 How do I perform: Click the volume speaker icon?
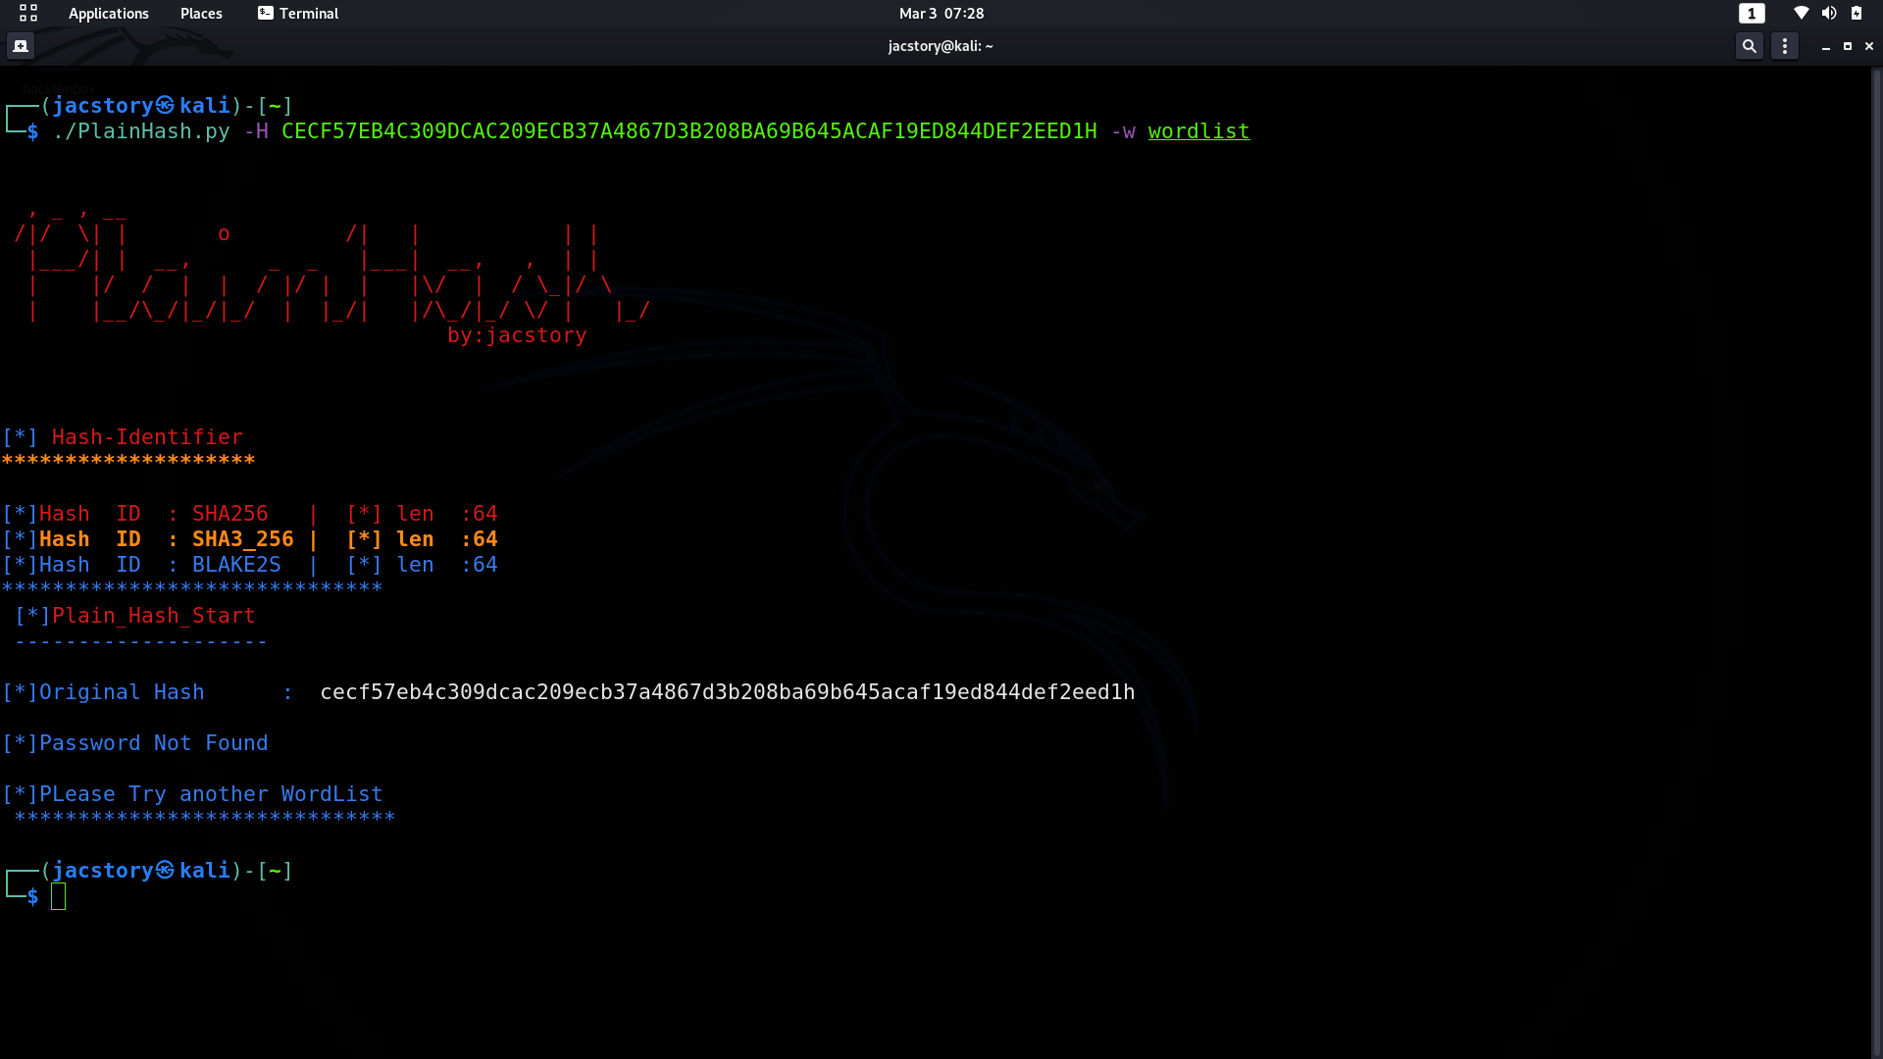[1828, 13]
